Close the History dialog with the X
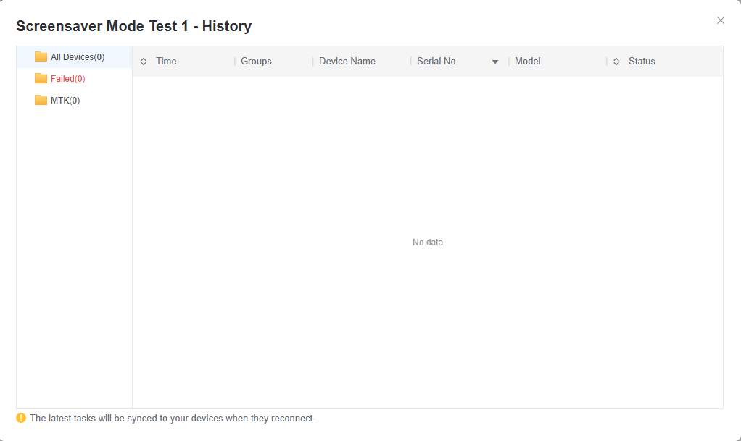 (720, 20)
